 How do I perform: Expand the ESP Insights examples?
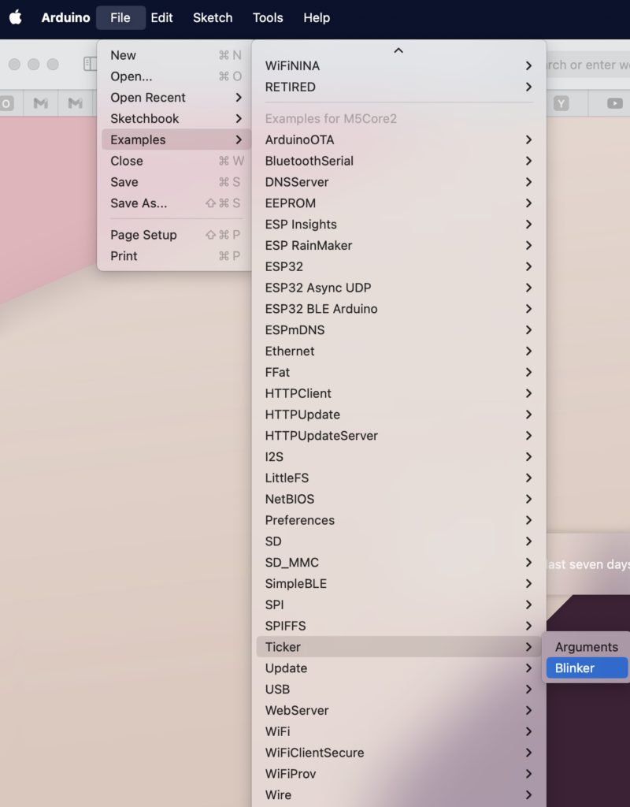(398, 224)
